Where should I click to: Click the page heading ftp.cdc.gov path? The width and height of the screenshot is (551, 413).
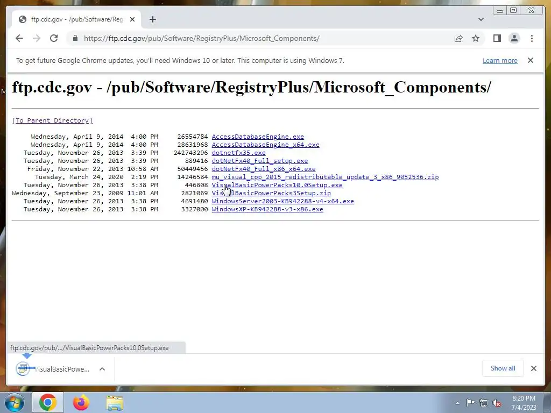point(252,87)
